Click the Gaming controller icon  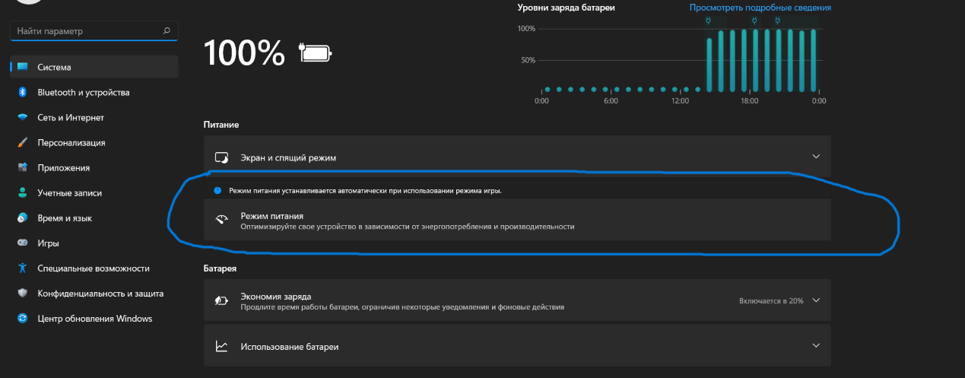click(x=22, y=243)
